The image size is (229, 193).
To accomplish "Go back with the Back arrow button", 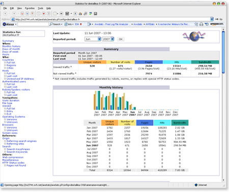I will tap(5, 14).
